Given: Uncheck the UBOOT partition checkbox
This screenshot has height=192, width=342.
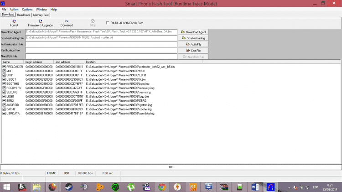Looking at the screenshot, I should coord(4,79).
